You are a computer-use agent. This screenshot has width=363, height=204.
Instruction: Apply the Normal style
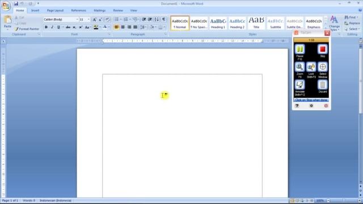[180, 23]
